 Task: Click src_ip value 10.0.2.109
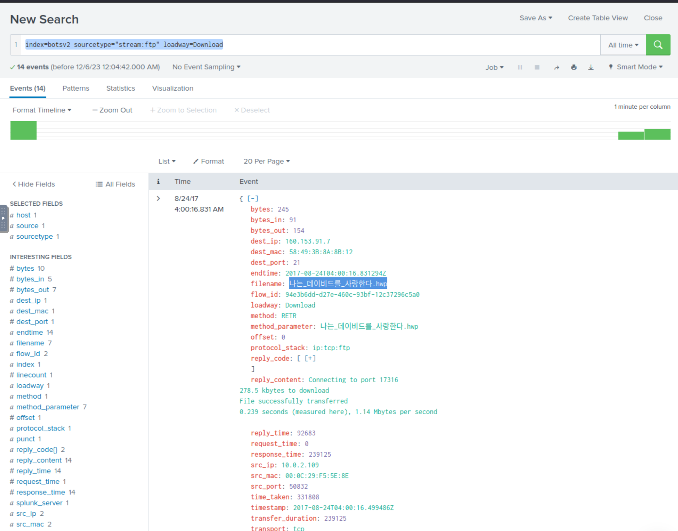coord(300,465)
